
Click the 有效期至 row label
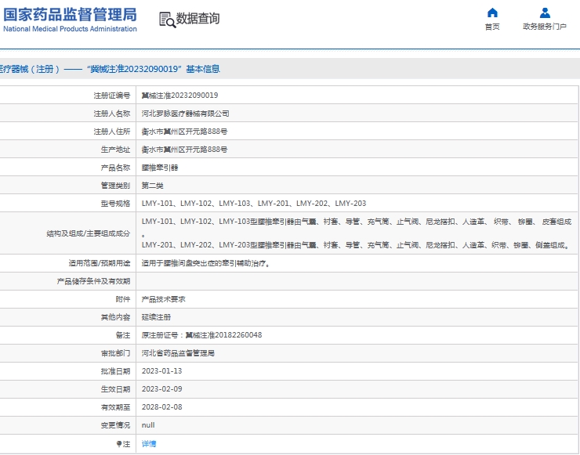coord(115,407)
